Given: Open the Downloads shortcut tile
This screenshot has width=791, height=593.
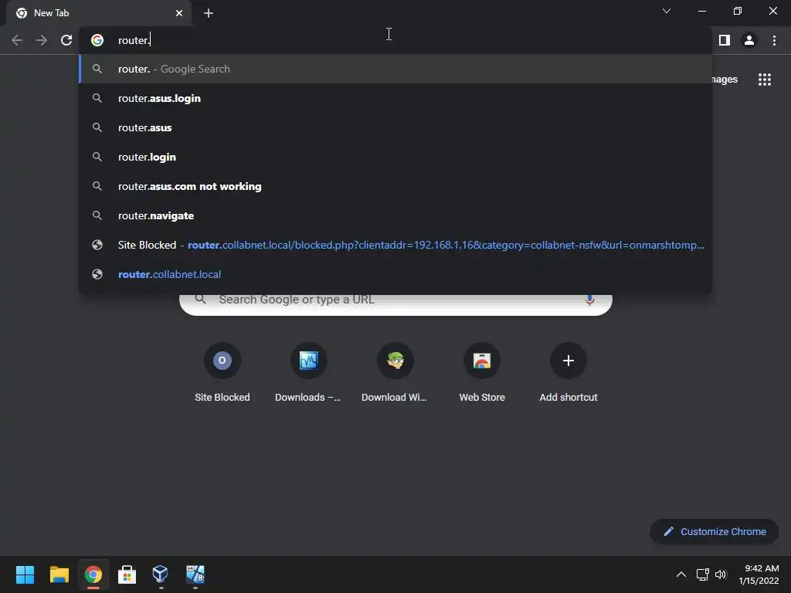Looking at the screenshot, I should coord(308,373).
